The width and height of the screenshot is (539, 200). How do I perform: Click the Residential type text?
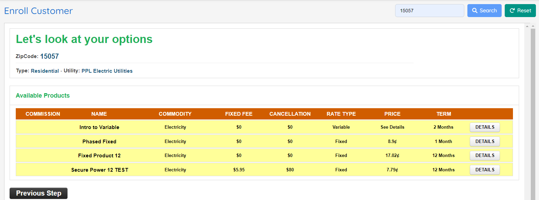[45, 71]
